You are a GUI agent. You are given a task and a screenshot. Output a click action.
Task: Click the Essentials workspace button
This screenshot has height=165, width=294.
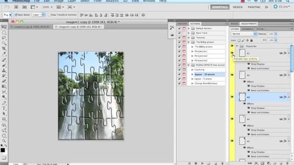tap(220, 7)
